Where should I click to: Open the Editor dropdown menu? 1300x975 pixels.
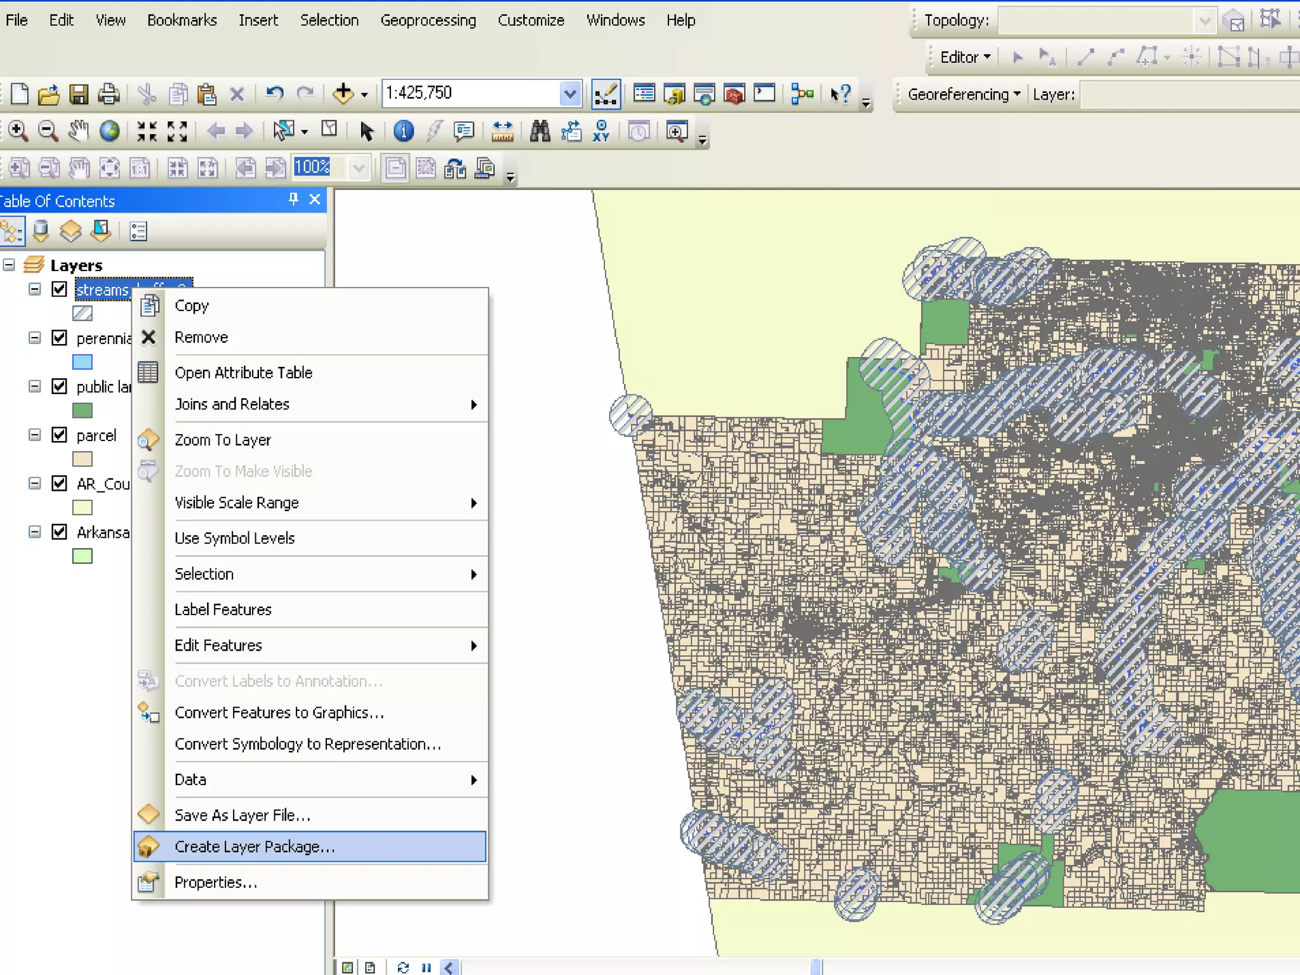click(965, 57)
